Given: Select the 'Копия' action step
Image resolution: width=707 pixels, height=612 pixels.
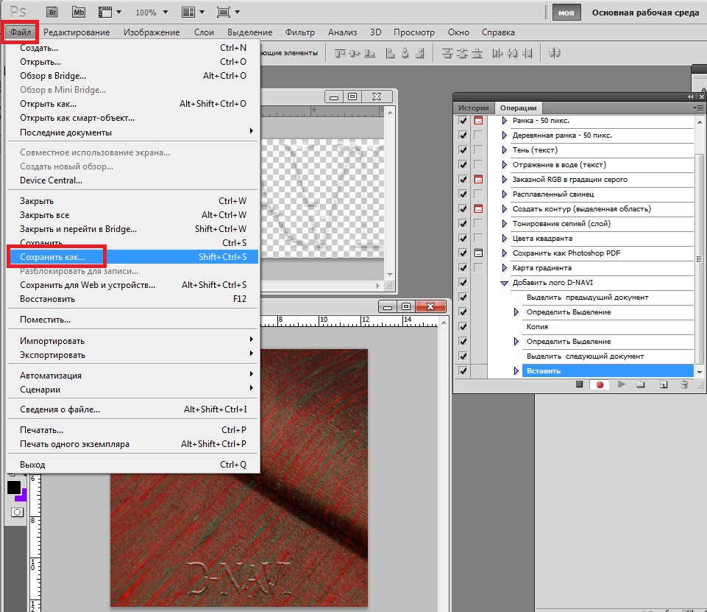Looking at the screenshot, I should pyautogui.click(x=608, y=327).
